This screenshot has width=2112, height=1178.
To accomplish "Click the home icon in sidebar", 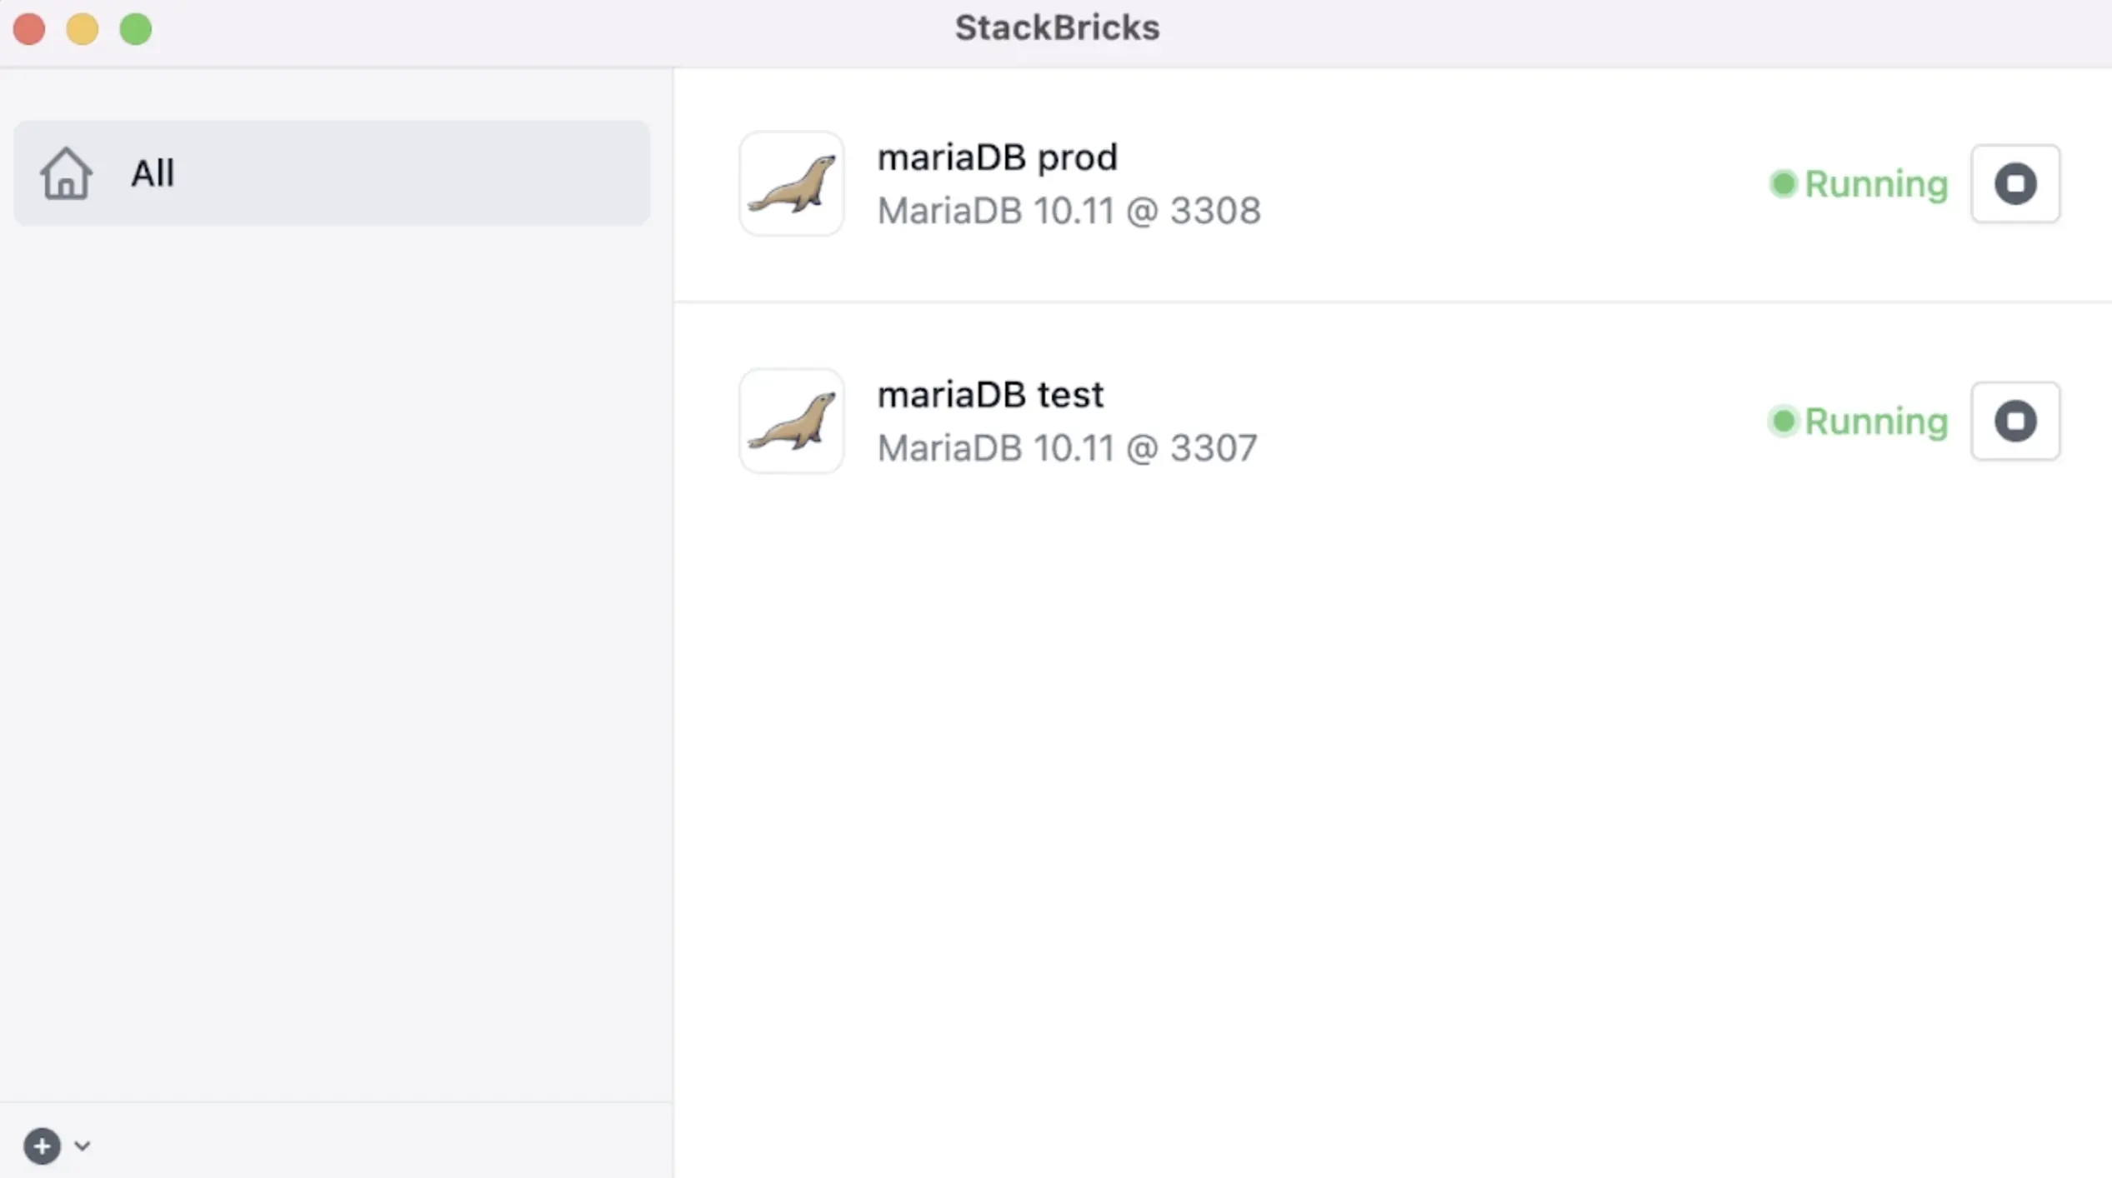I will [x=66, y=173].
